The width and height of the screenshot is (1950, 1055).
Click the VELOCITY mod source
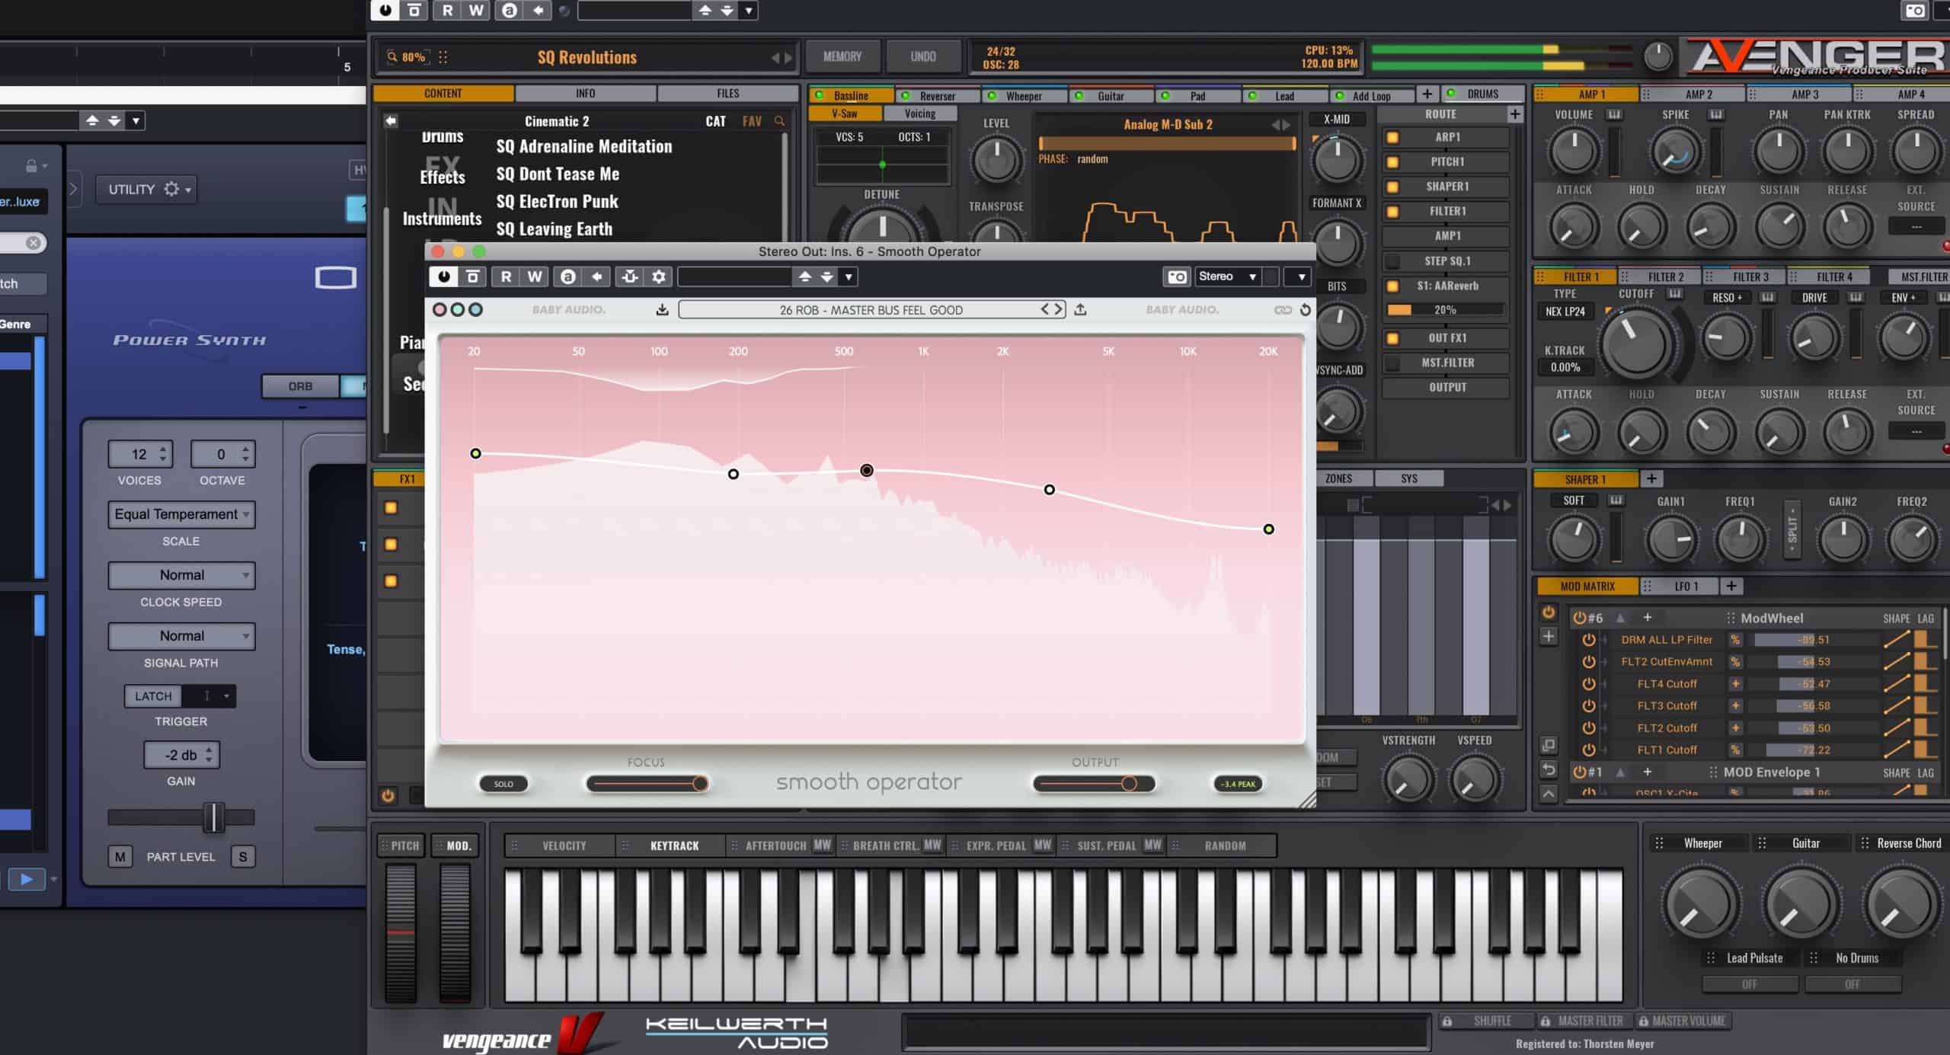(564, 846)
